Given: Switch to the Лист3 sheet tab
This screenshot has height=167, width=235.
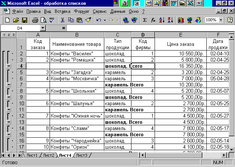Looking at the screenshot, I should [82, 155].
